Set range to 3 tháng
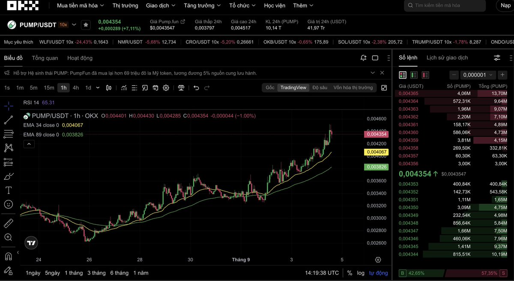The image size is (514, 281). 96,273
